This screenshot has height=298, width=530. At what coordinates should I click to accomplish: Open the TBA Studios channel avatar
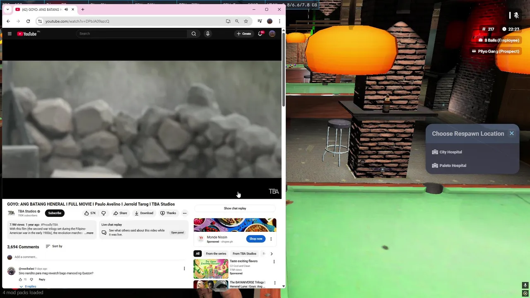11,213
